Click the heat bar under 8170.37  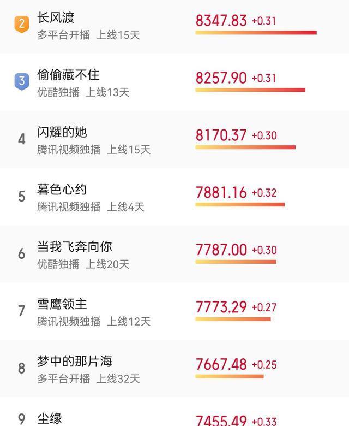[x=246, y=147]
